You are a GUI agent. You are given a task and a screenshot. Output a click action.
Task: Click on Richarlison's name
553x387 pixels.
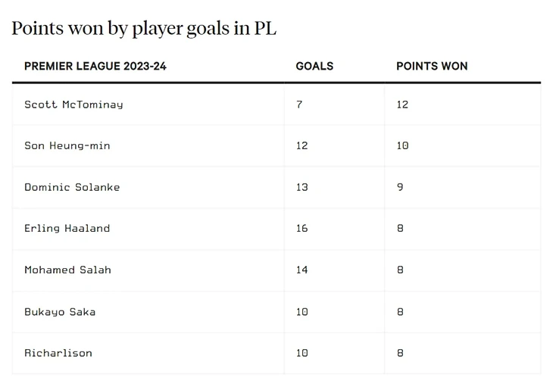point(58,353)
